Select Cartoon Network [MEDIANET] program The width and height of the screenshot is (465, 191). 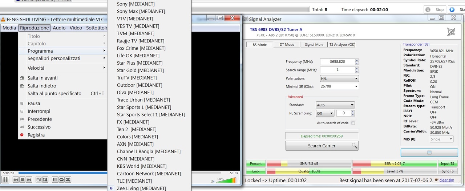tap(149, 174)
